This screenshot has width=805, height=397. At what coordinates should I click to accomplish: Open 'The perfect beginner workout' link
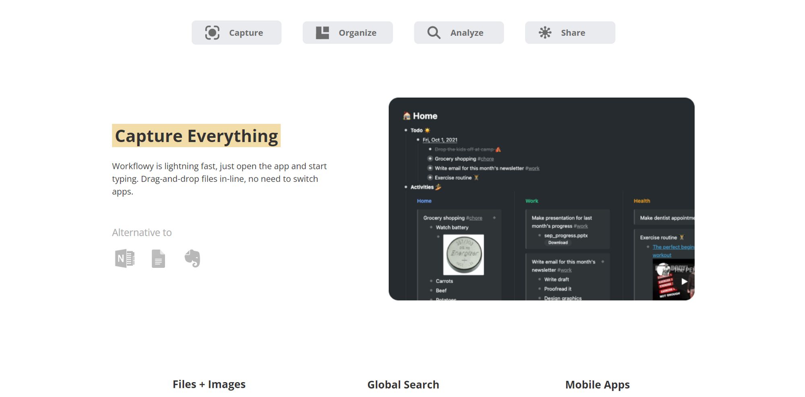(673, 247)
